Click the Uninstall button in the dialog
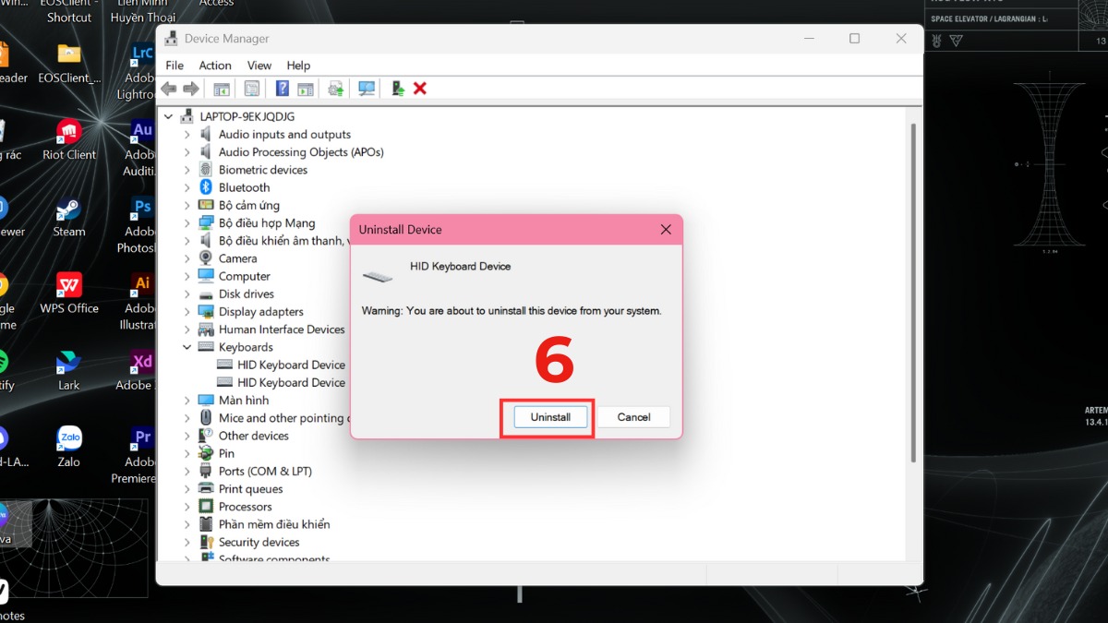Viewport: 1108px width, 623px height. pos(548,416)
